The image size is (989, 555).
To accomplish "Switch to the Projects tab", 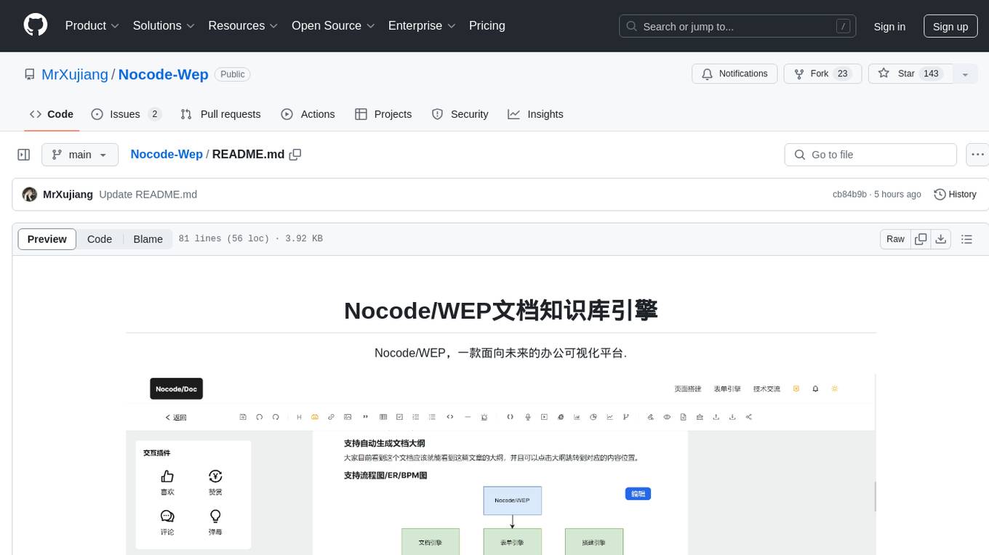I will click(383, 114).
